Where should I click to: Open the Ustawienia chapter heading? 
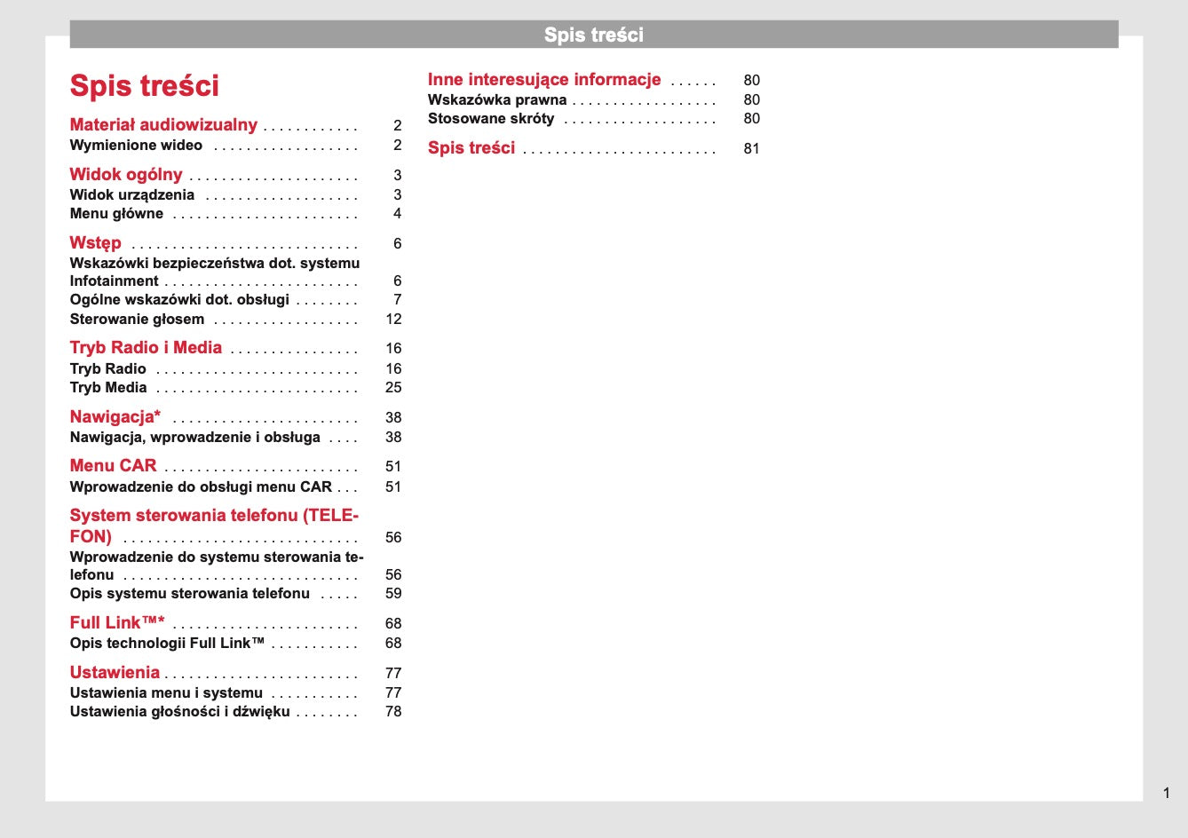tap(115, 673)
